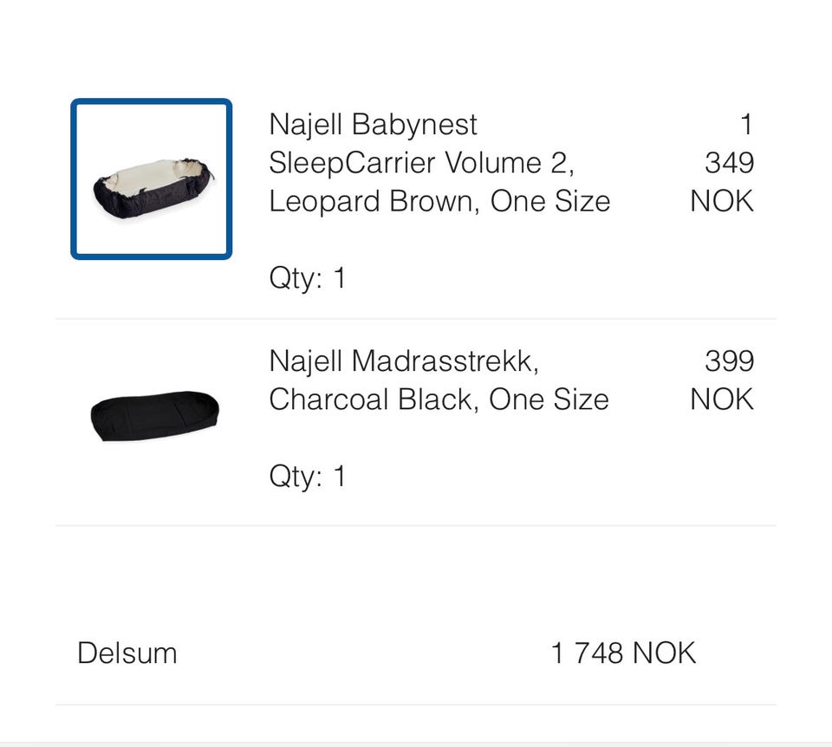The image size is (832, 747).
Task: Click the divider line above the Delsum row
Action: point(416,525)
